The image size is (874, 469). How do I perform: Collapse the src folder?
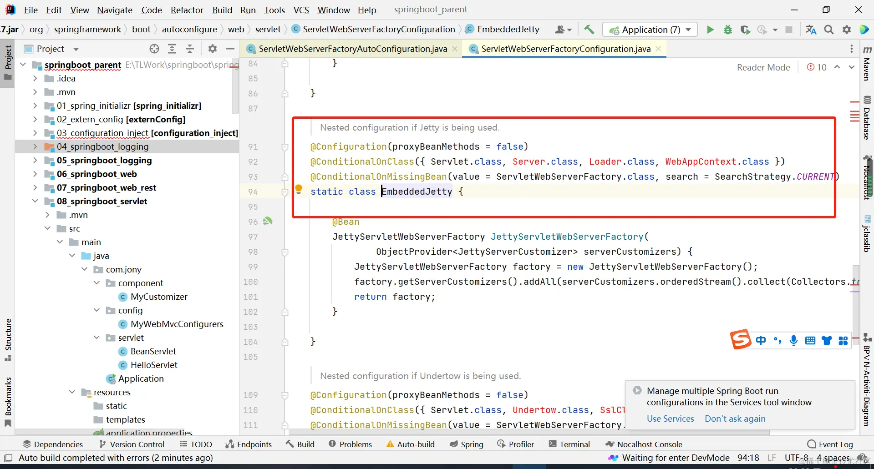click(48, 228)
